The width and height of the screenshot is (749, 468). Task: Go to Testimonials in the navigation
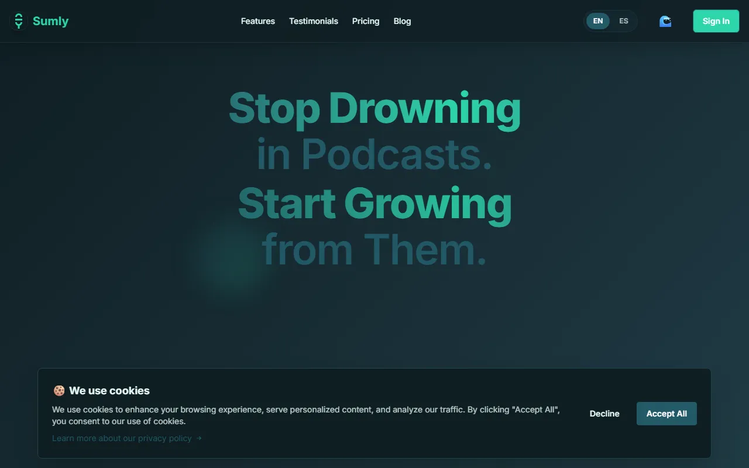point(313,21)
